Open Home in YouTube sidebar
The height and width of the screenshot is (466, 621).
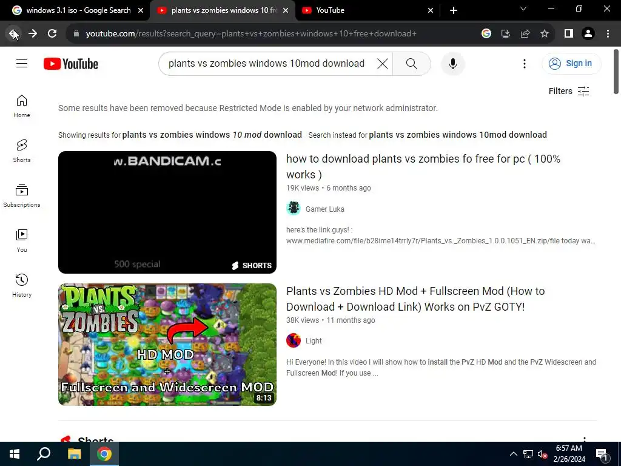pyautogui.click(x=22, y=106)
